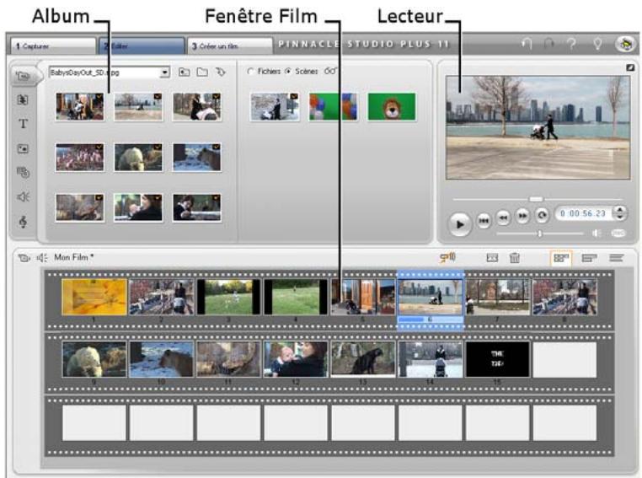This screenshot has width=642, height=478.
Task: Select the Scènes radio button
Action: pyautogui.click(x=288, y=72)
